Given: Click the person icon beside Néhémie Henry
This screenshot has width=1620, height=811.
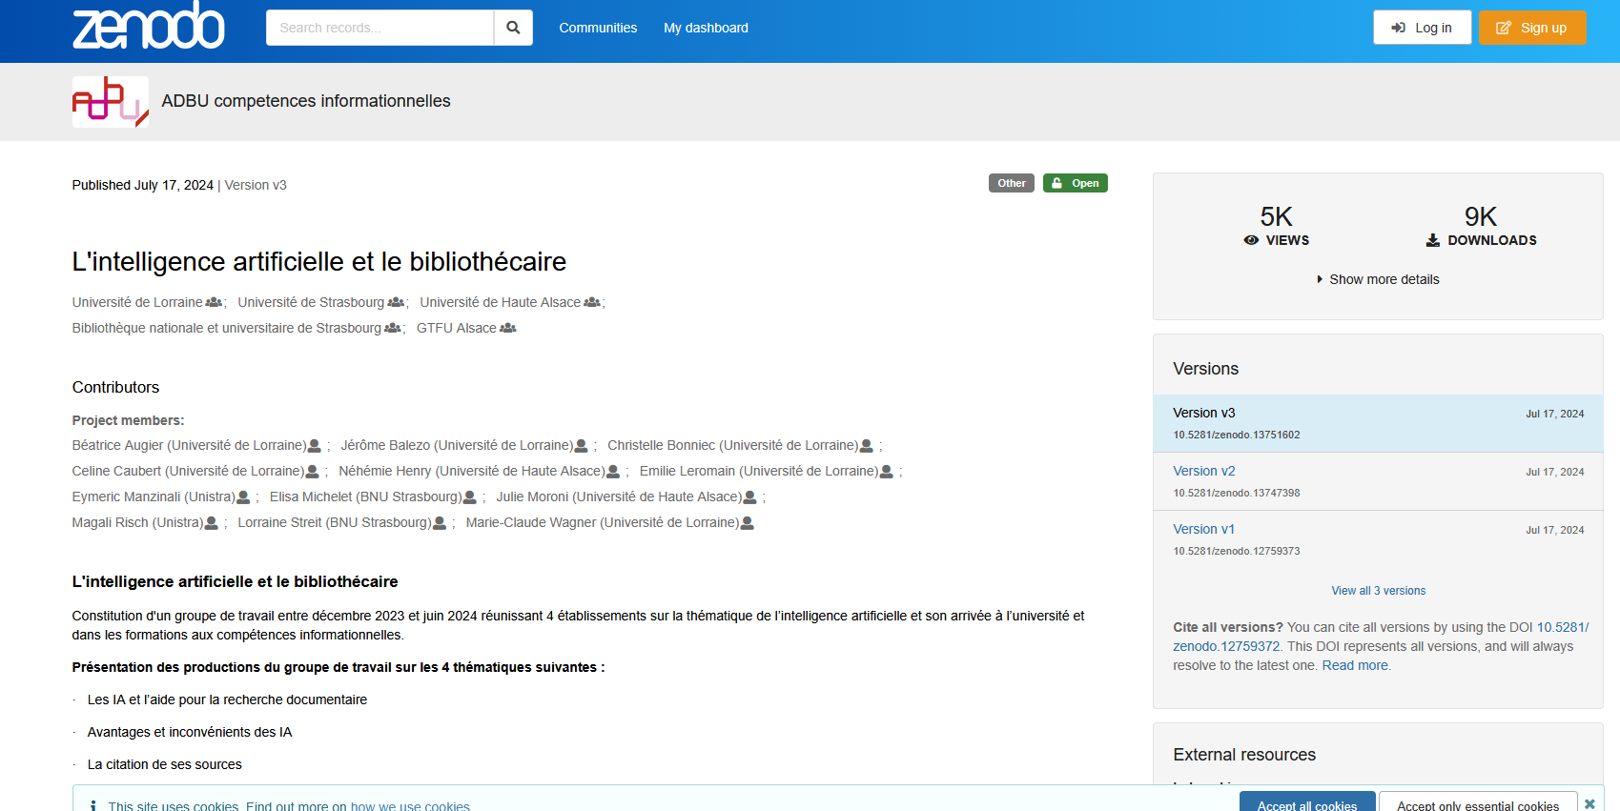Looking at the screenshot, I should [613, 471].
